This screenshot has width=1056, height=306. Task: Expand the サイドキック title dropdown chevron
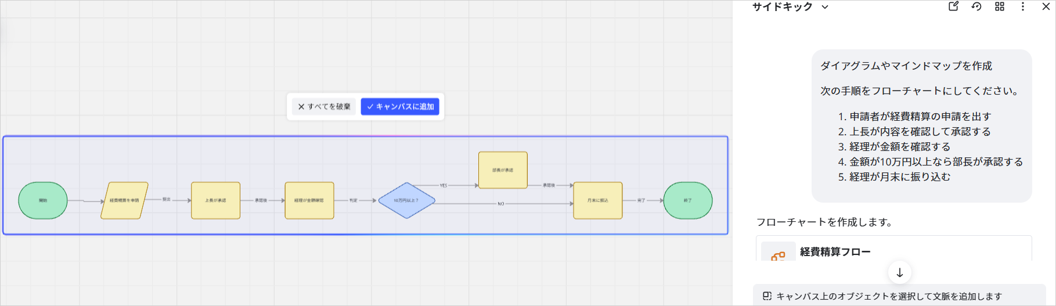(x=825, y=7)
